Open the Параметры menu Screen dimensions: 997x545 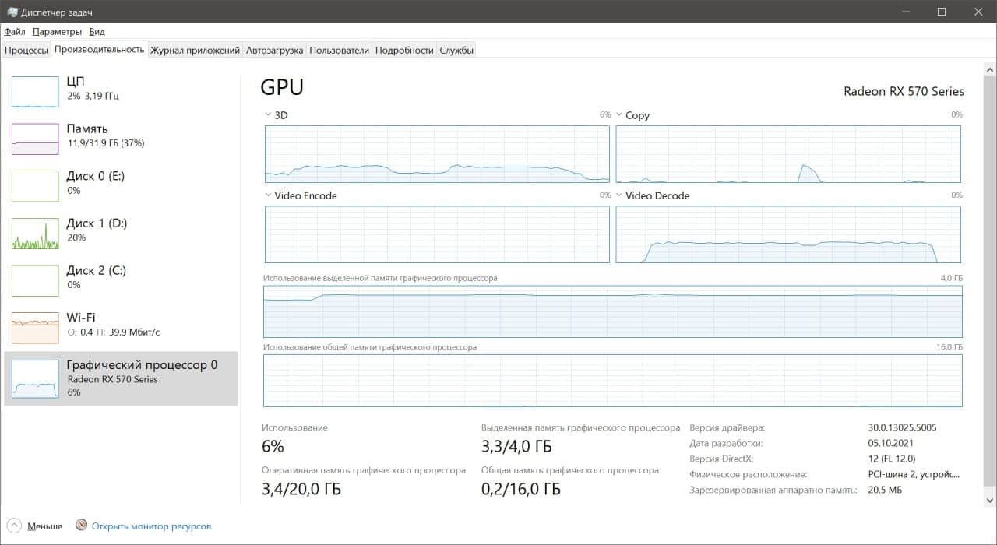coord(58,32)
